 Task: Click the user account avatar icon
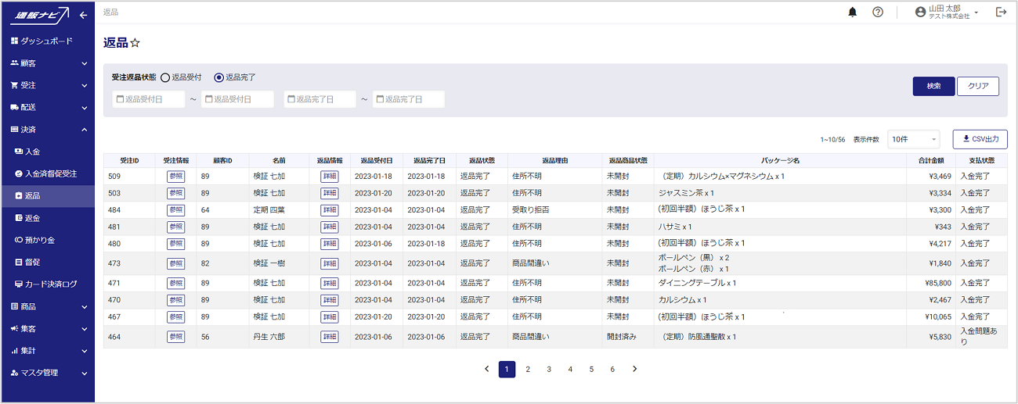[920, 12]
